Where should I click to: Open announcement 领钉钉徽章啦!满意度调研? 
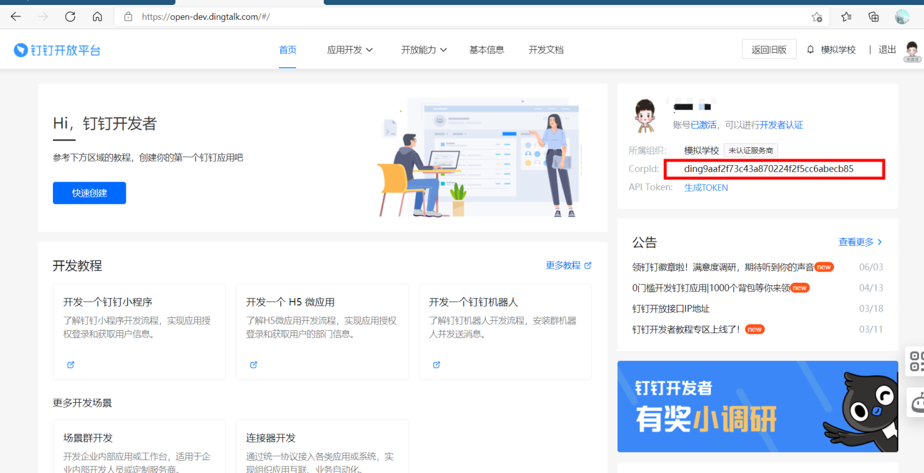723,267
